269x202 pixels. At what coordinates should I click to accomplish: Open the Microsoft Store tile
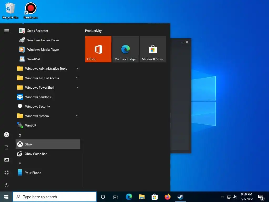tap(153, 49)
